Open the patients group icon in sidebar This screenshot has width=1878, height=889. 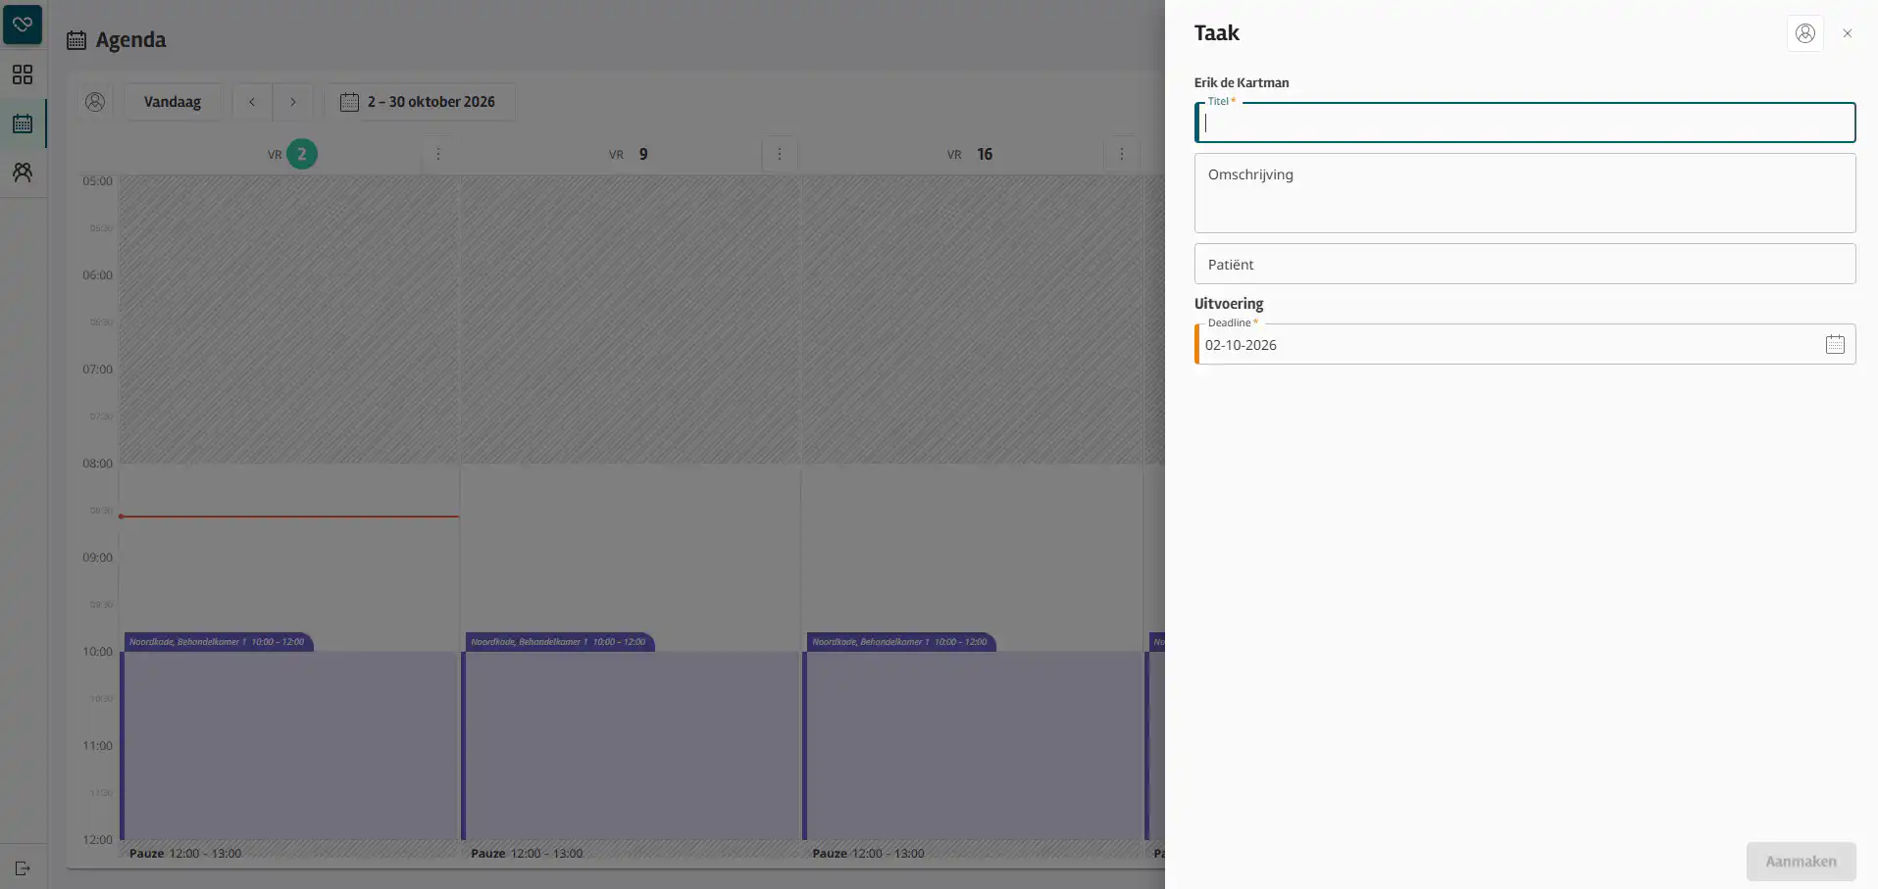[x=23, y=173]
